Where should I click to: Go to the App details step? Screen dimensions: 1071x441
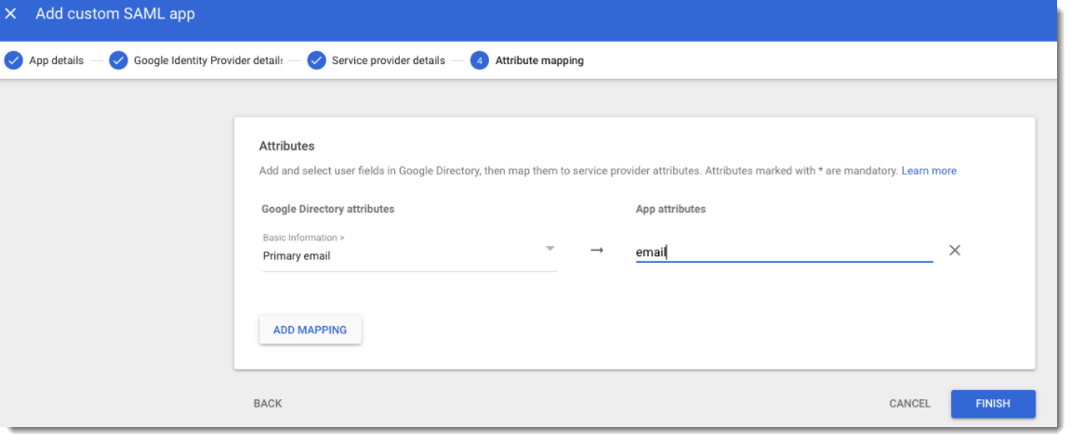click(56, 61)
